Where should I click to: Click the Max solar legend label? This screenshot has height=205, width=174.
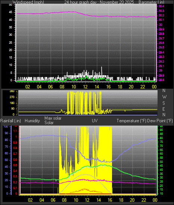tap(53, 118)
